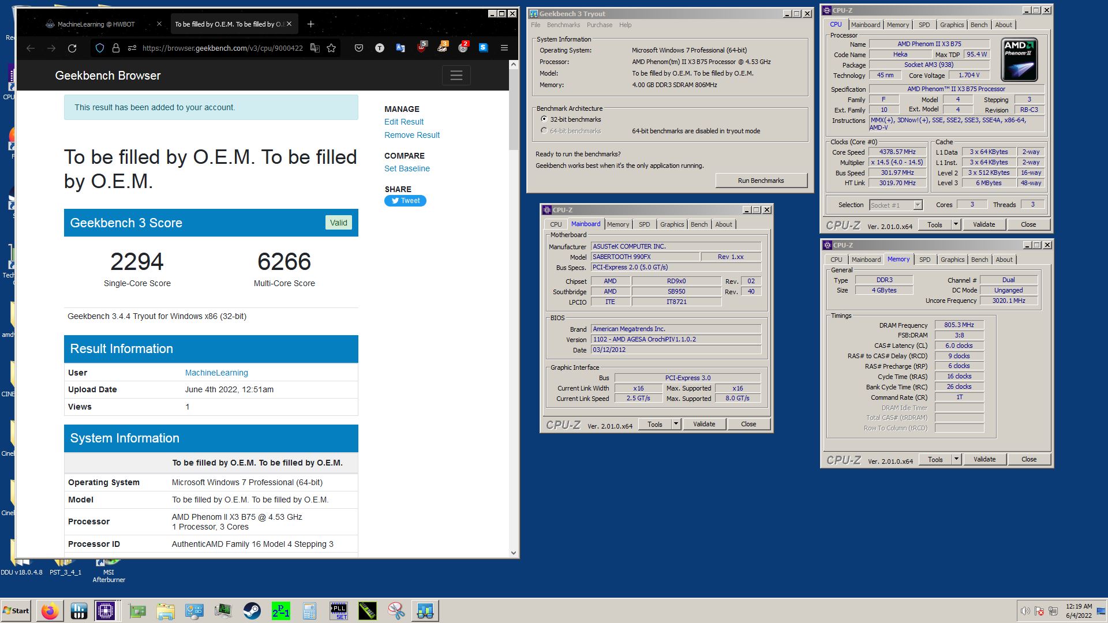Click Remove Result link
This screenshot has width=1108, height=623.
(x=412, y=136)
